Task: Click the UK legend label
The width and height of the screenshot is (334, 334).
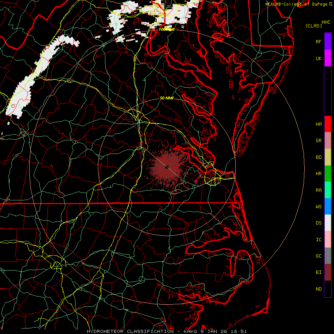Action: point(318,58)
